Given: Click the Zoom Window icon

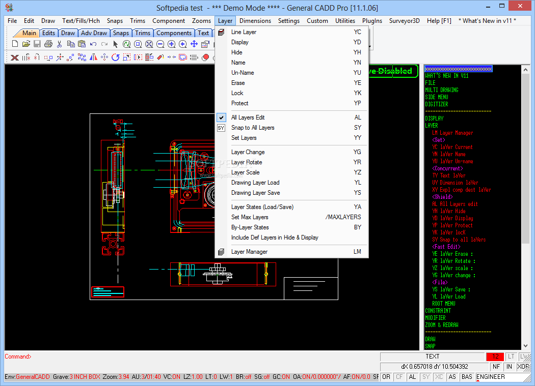Looking at the screenshot, I should (138, 44).
